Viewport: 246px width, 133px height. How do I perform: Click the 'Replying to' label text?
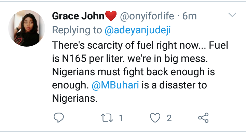(77, 30)
